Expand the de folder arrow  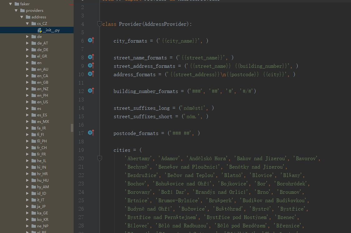[27, 37]
